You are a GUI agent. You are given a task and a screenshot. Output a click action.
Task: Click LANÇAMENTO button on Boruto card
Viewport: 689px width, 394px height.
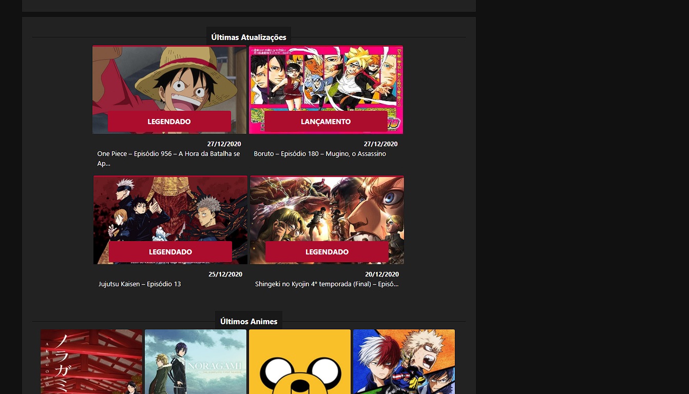[x=326, y=122]
